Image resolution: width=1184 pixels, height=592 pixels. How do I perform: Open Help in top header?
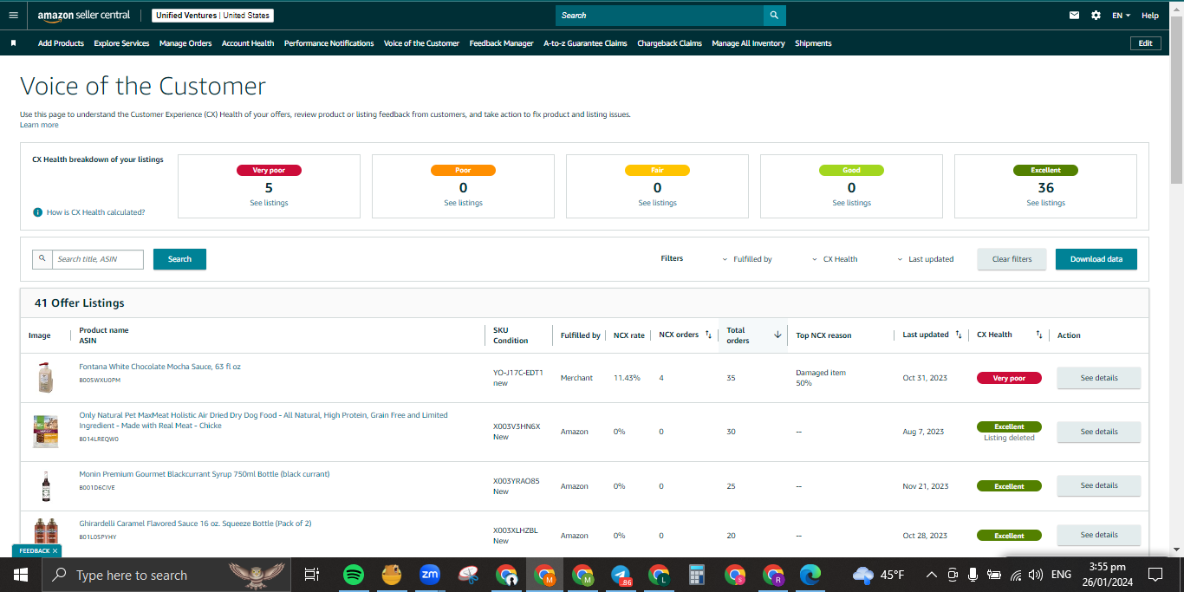(1150, 16)
